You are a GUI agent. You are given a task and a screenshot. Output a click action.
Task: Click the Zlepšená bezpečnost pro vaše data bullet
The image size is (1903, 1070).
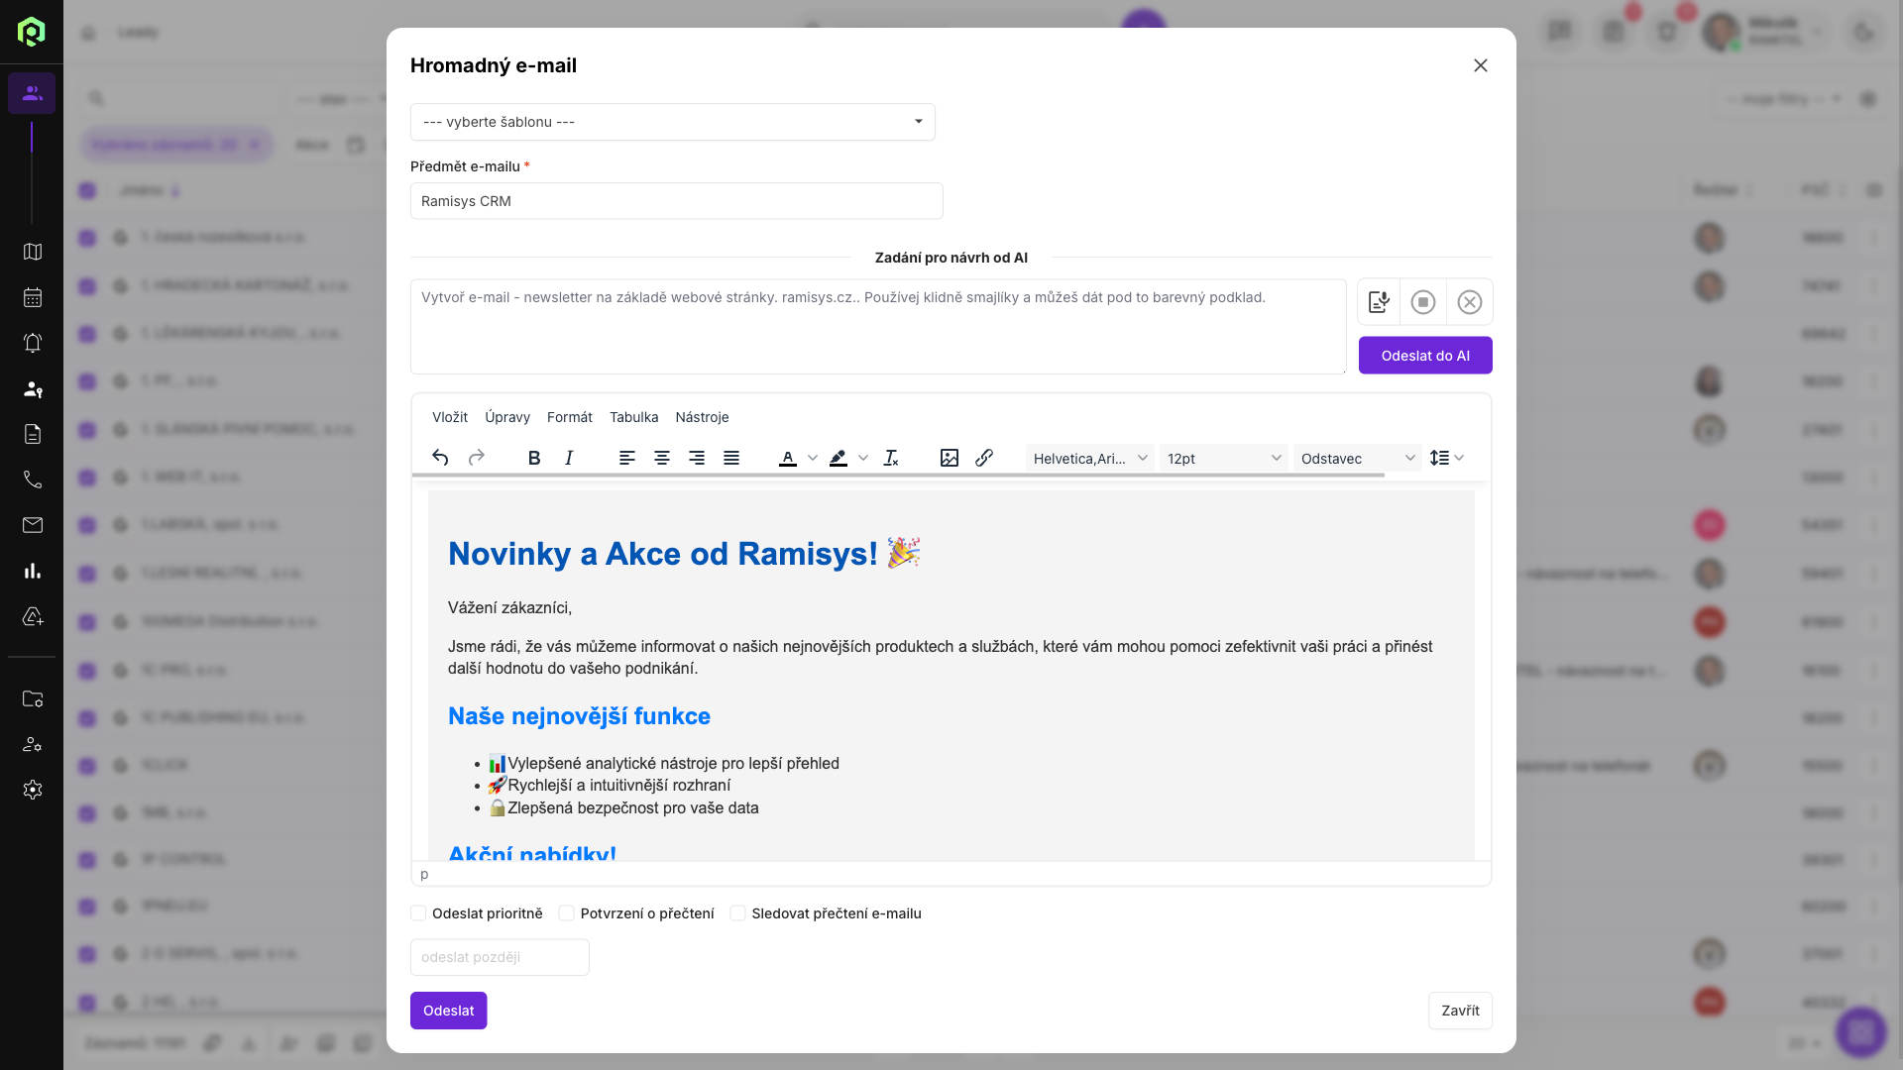(623, 808)
